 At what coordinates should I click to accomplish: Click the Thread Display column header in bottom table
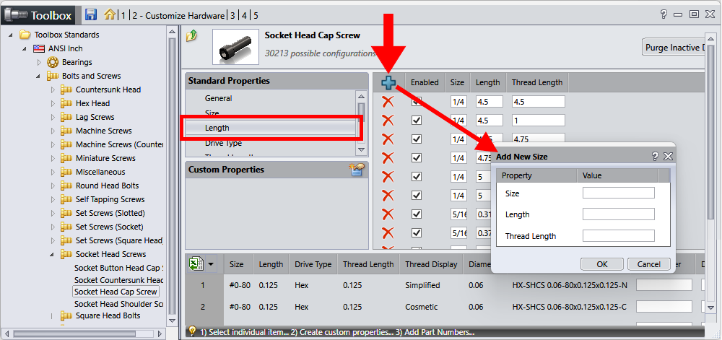pos(431,264)
